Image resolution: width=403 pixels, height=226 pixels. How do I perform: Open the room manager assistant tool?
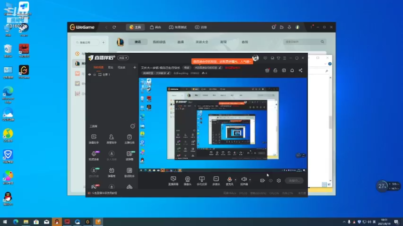[111, 139]
